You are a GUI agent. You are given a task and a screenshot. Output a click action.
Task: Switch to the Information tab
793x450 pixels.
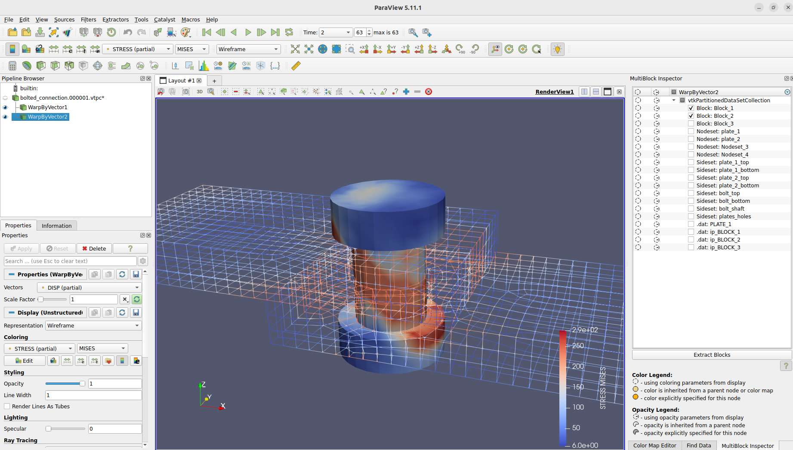click(x=56, y=226)
